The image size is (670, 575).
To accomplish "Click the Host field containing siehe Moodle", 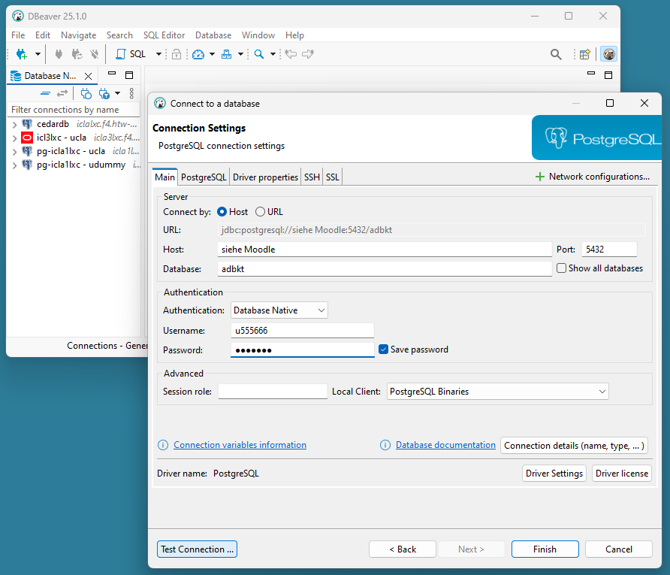I will [385, 250].
